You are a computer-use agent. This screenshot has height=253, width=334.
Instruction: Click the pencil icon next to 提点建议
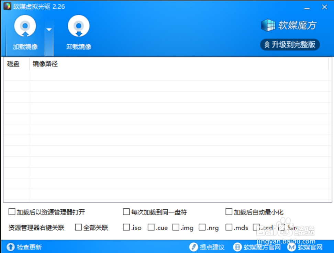pyautogui.click(x=194, y=247)
